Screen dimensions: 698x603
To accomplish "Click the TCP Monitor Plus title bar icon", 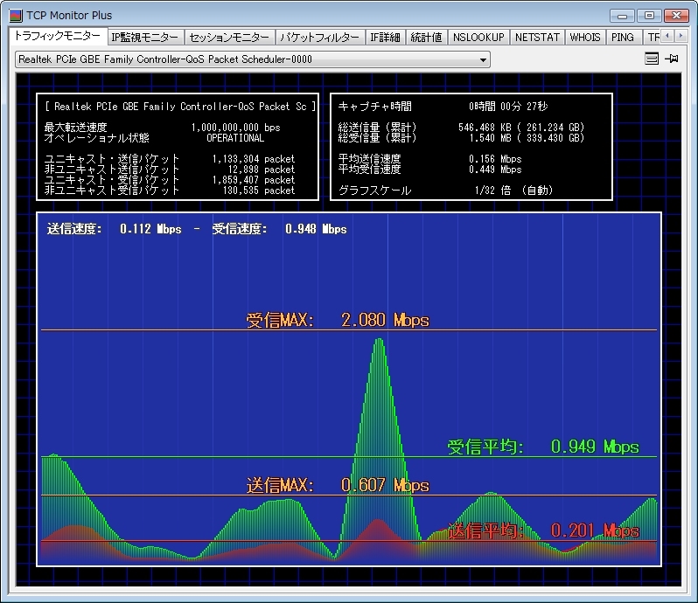I will 15,15.
